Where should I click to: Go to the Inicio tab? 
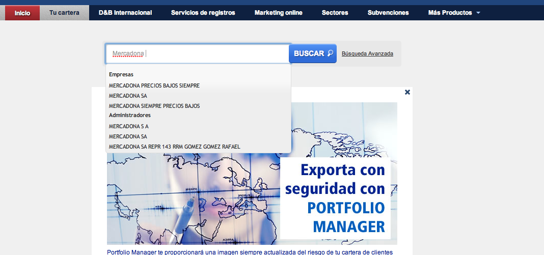pyautogui.click(x=22, y=13)
